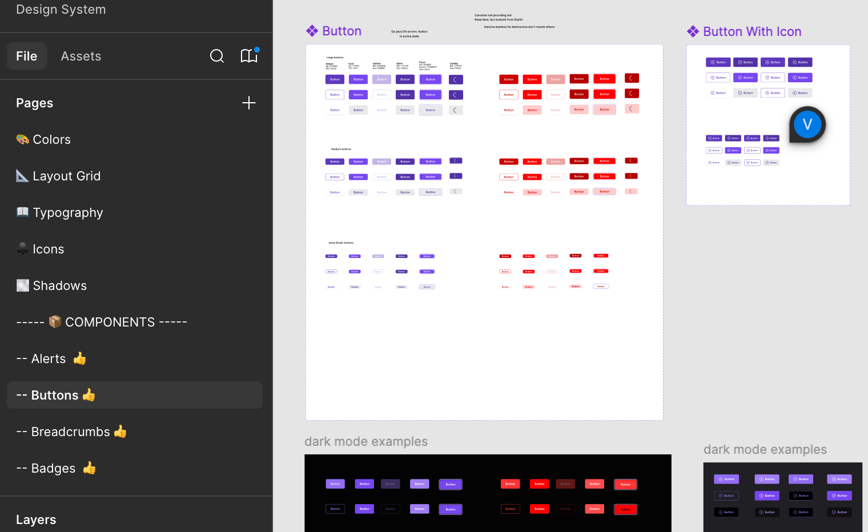This screenshot has height=532, width=868.
Task: Click the 'Medium buttons' label in the Button frame
Action: (341, 149)
